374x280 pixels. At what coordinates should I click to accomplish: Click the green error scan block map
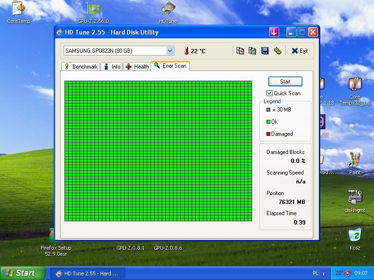click(x=158, y=151)
